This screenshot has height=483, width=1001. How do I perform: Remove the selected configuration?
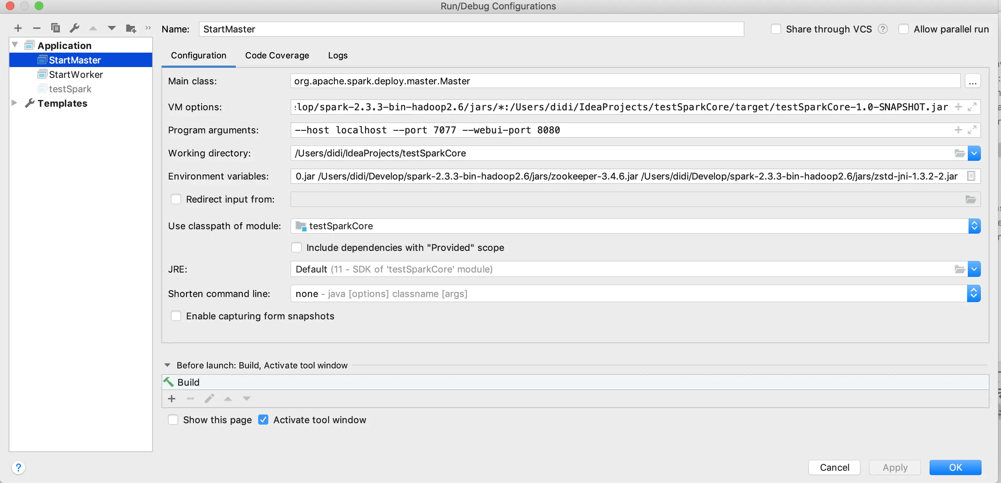[36, 28]
